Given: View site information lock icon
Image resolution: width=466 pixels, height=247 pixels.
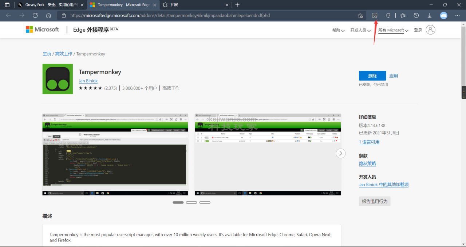Looking at the screenshot, I should point(64,16).
